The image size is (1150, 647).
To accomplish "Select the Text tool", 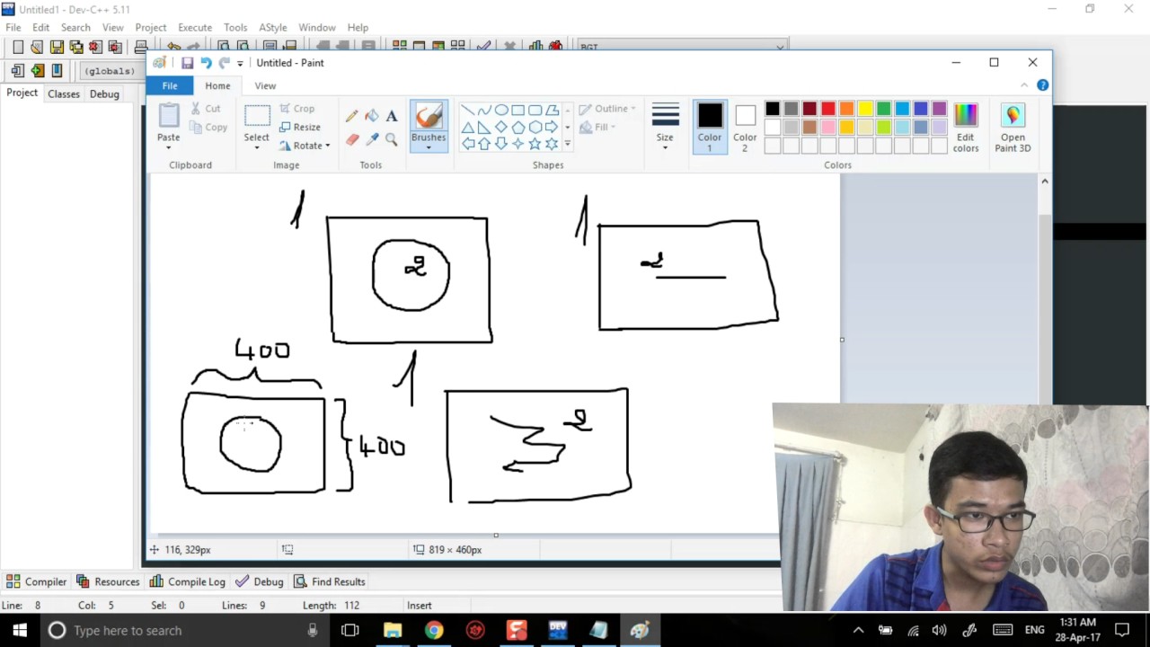I will [x=391, y=116].
